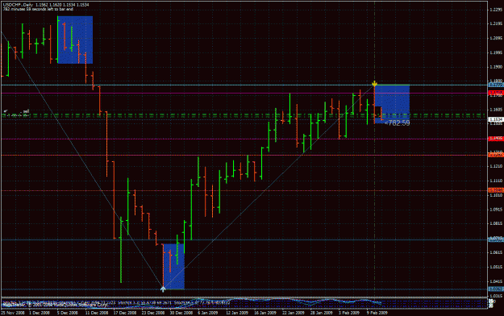The image size is (504, 316).
Task: Click the 1.1110 price axis label
Action: (x=496, y=181)
